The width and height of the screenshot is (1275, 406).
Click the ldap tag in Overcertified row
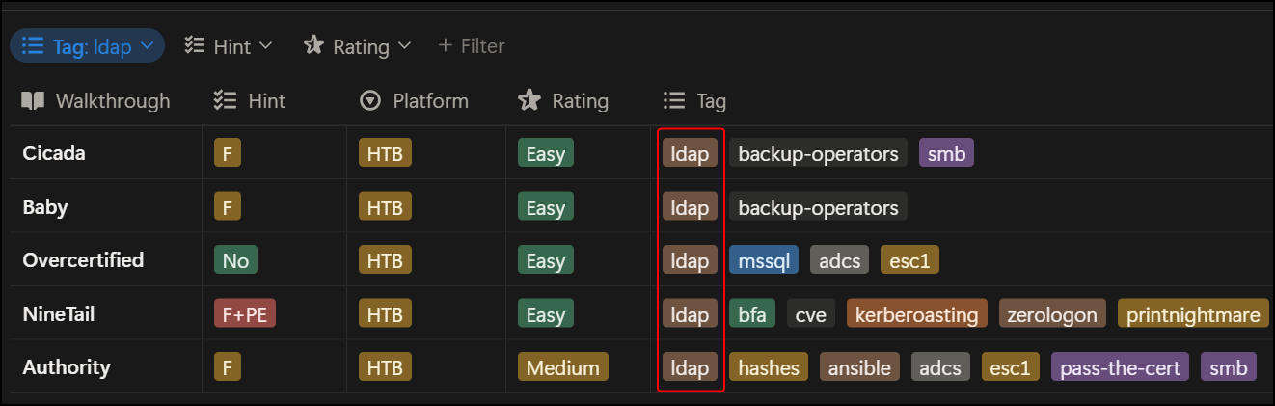(x=690, y=260)
